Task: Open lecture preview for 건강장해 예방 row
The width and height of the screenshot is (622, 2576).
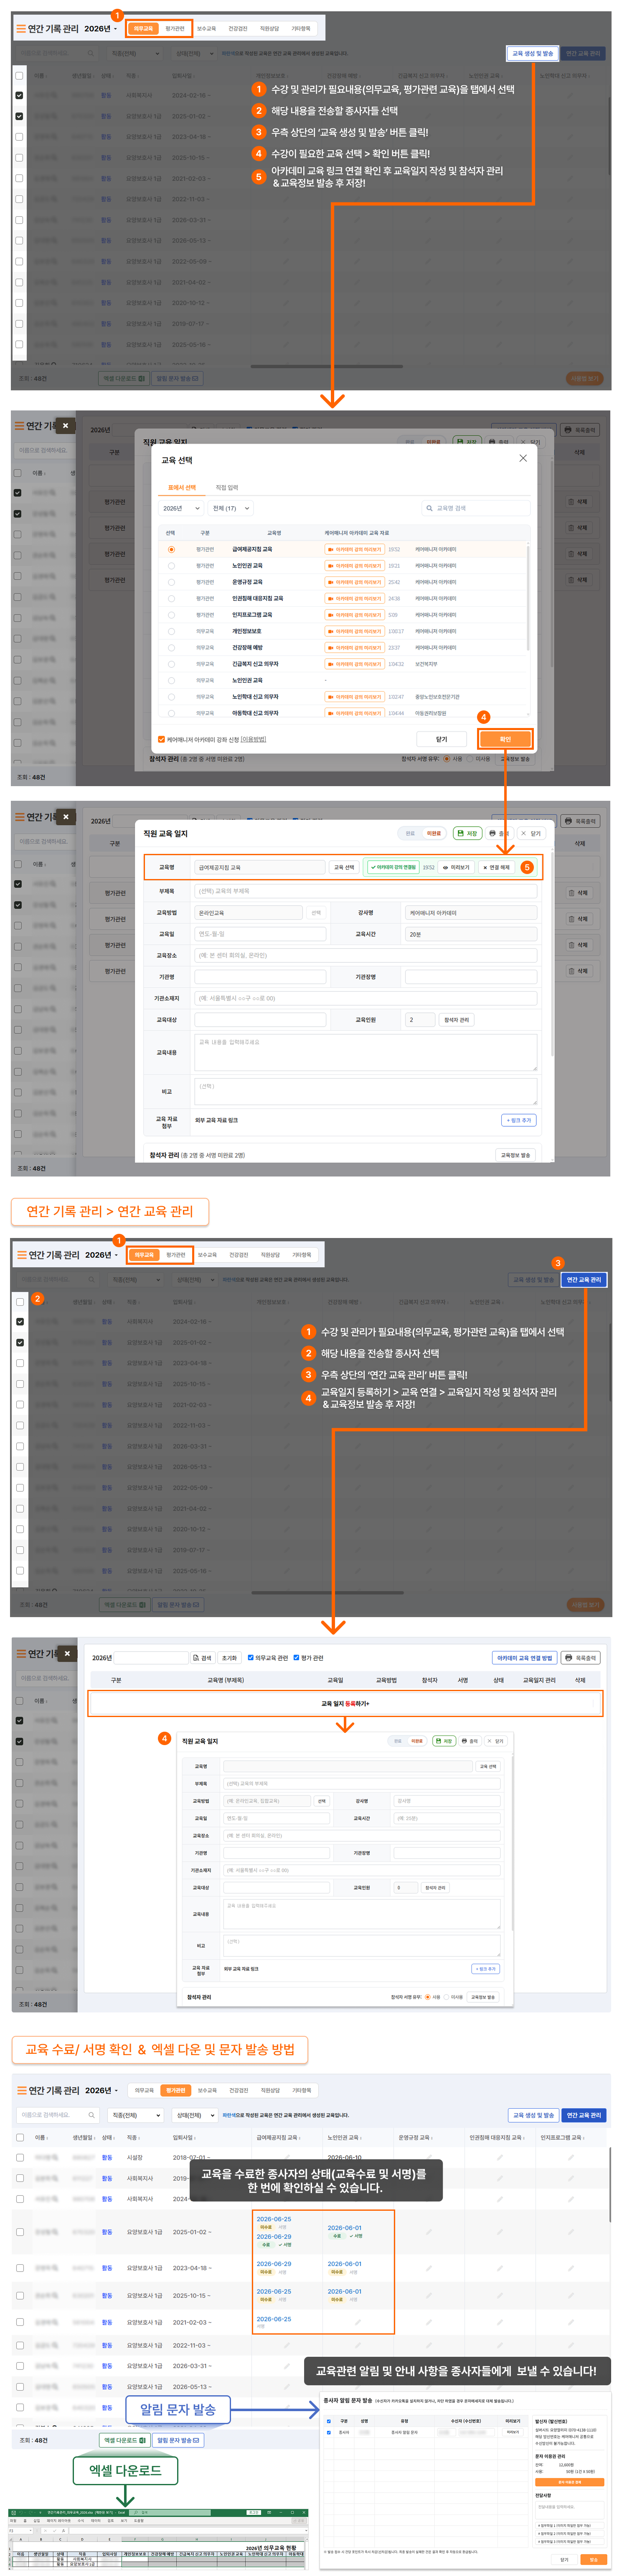Action: (x=354, y=648)
